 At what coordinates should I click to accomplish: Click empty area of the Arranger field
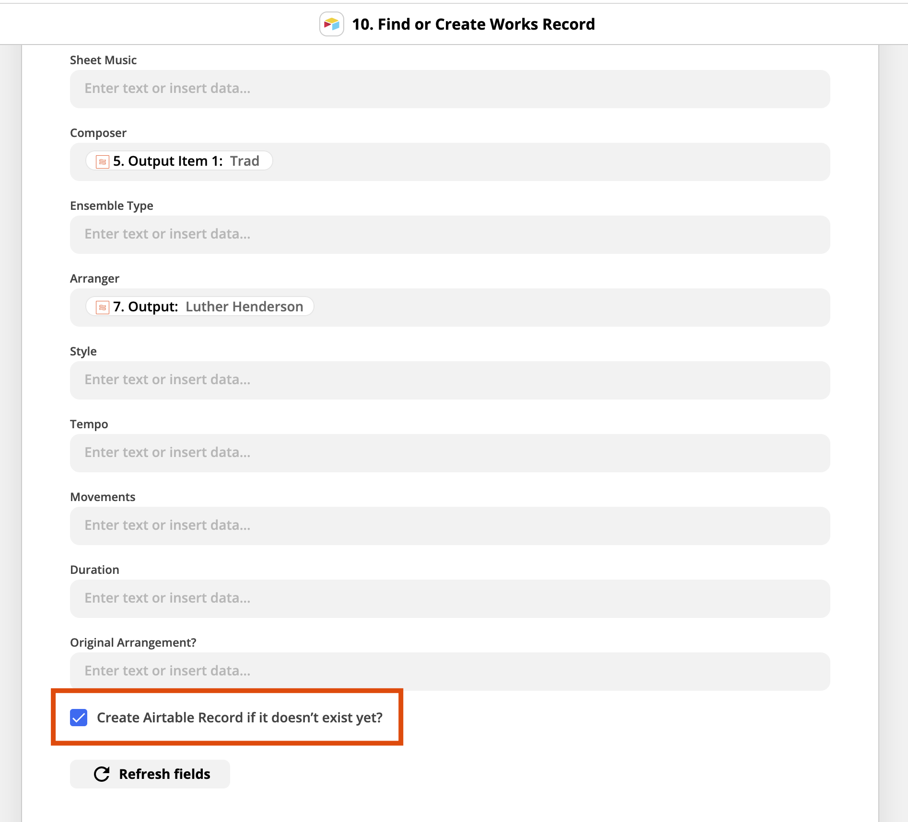pyautogui.click(x=570, y=308)
